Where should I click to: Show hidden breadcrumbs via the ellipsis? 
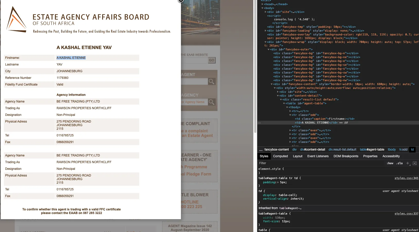pyautogui.click(x=261, y=150)
